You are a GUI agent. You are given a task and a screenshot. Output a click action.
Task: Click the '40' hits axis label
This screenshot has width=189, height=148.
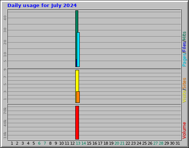[x=5, y=18]
